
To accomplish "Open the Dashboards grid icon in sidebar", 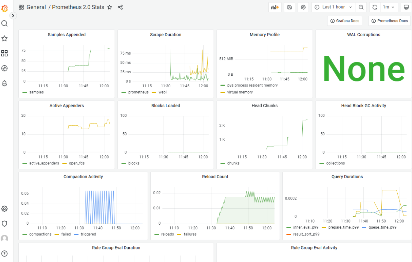I will pyautogui.click(x=5, y=54).
